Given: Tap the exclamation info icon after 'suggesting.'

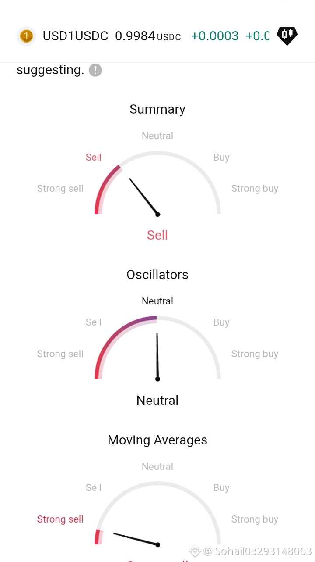Looking at the screenshot, I should [x=95, y=70].
